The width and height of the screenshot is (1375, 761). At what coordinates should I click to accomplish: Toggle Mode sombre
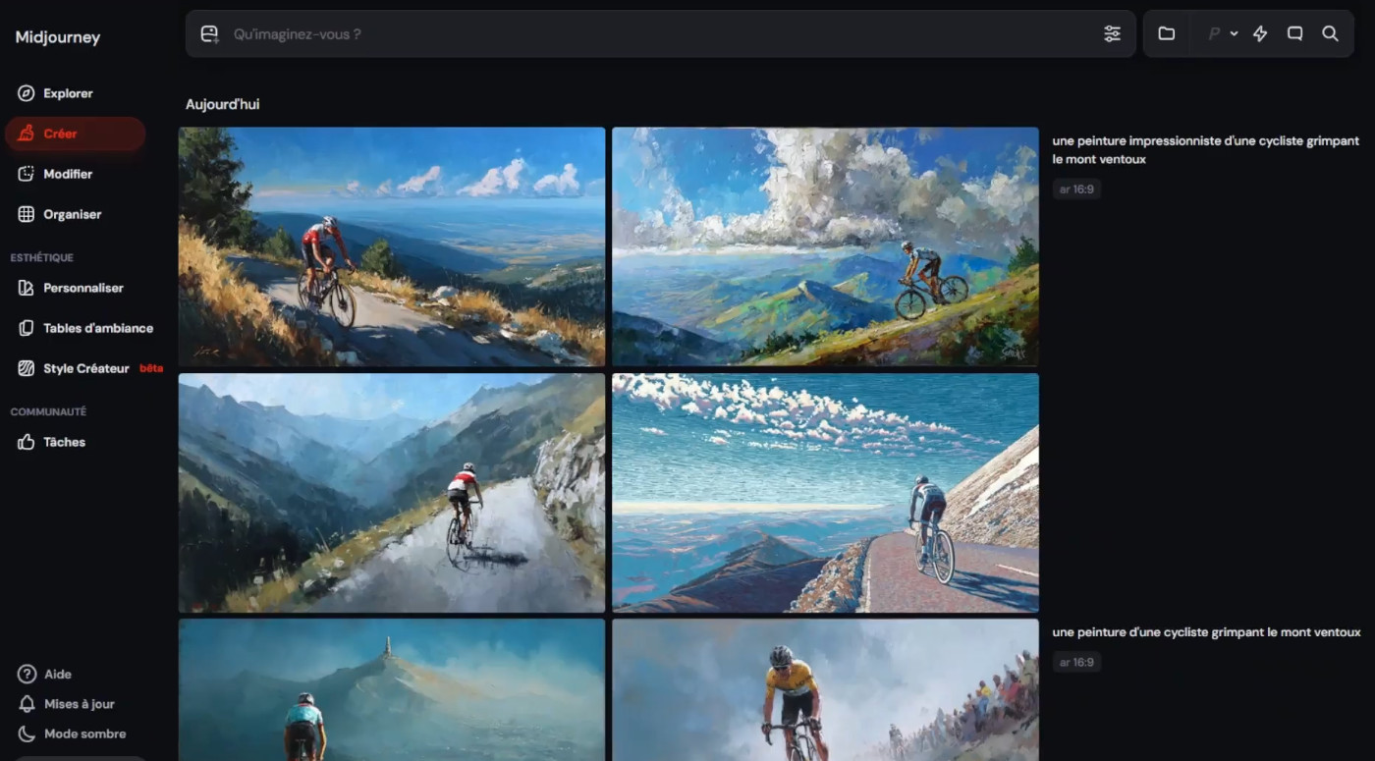click(84, 734)
